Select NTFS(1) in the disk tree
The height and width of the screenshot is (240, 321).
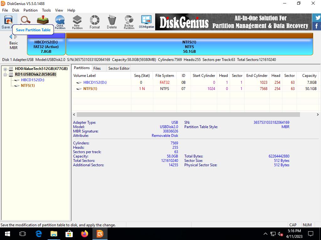pyautogui.click(x=28, y=86)
